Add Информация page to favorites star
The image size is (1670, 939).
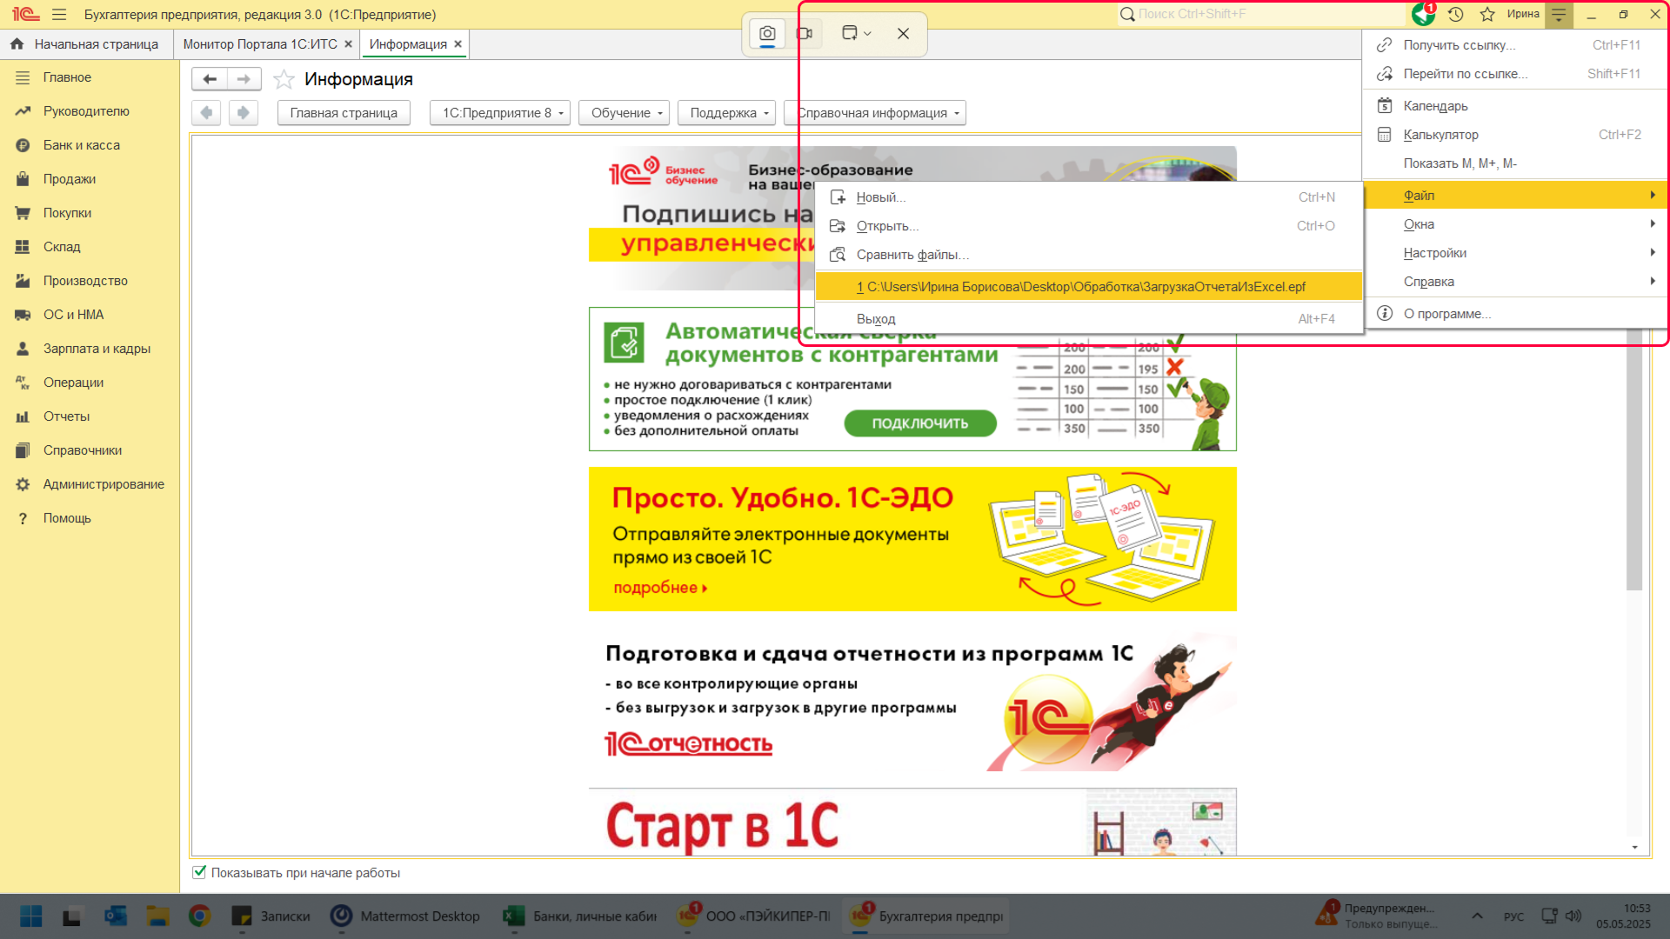[x=284, y=80]
